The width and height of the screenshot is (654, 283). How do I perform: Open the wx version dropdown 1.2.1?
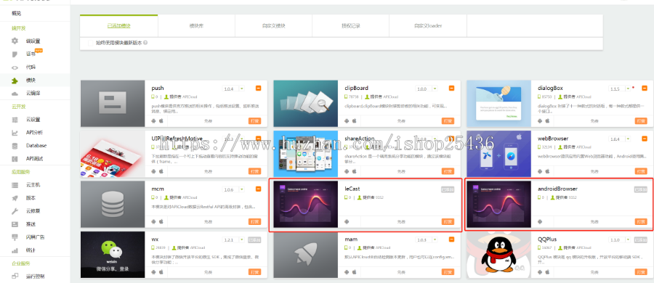[233, 240]
